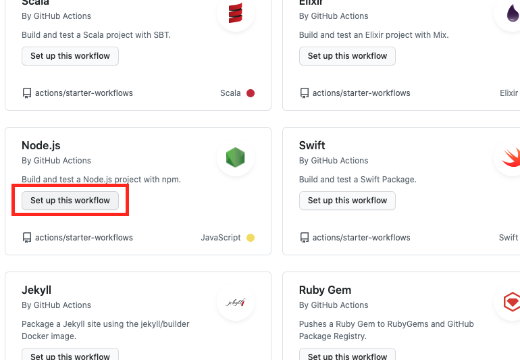Image resolution: width=520 pixels, height=360 pixels.
Task: Set up the Jekyll workflow
Action: click(x=70, y=355)
